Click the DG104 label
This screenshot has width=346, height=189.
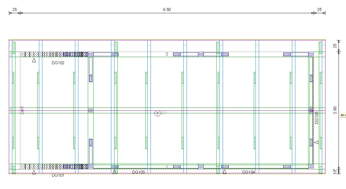point(249,172)
